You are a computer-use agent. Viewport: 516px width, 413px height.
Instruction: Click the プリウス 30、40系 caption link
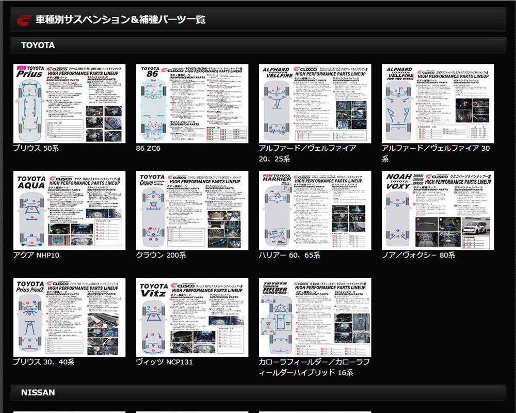(44, 362)
